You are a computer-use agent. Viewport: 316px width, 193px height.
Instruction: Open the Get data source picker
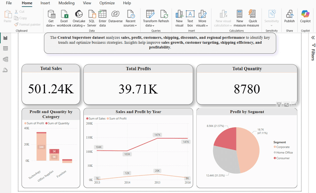pos(51,18)
